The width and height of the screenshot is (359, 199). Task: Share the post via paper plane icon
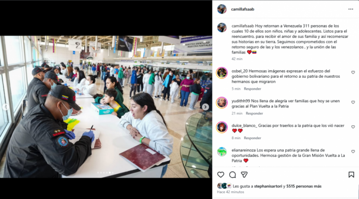[x=244, y=175]
